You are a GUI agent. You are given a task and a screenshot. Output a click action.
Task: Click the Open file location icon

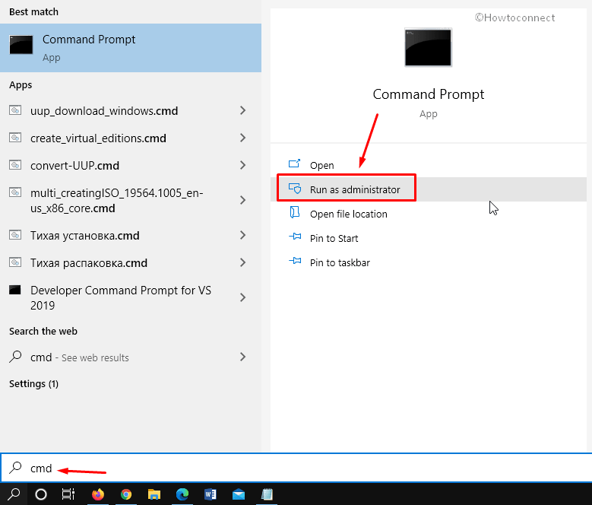(295, 212)
